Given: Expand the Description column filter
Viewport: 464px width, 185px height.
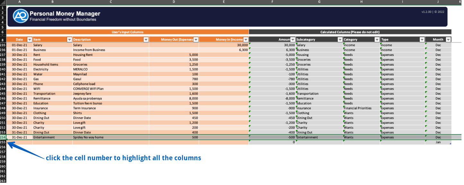Looking at the screenshot, I should tap(146, 40).
